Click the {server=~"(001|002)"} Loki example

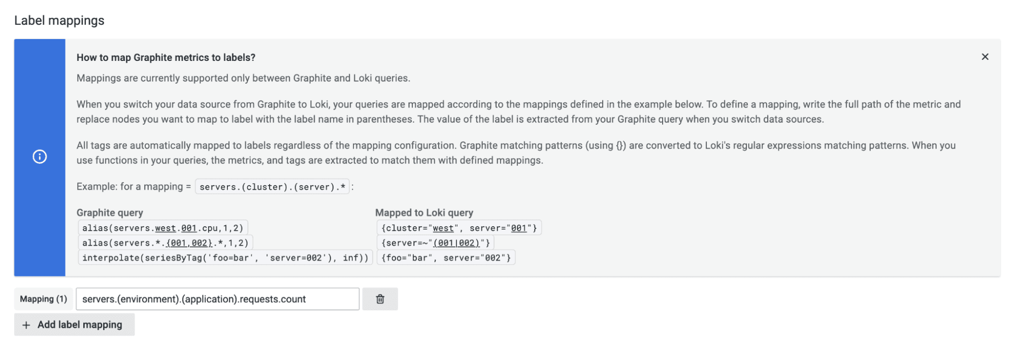click(435, 243)
